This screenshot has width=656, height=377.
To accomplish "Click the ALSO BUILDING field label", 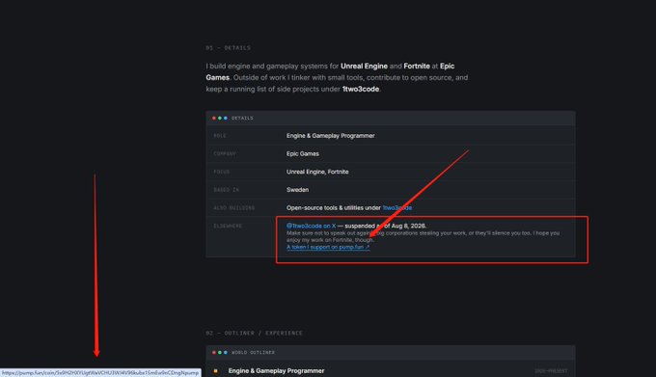I will [233, 207].
